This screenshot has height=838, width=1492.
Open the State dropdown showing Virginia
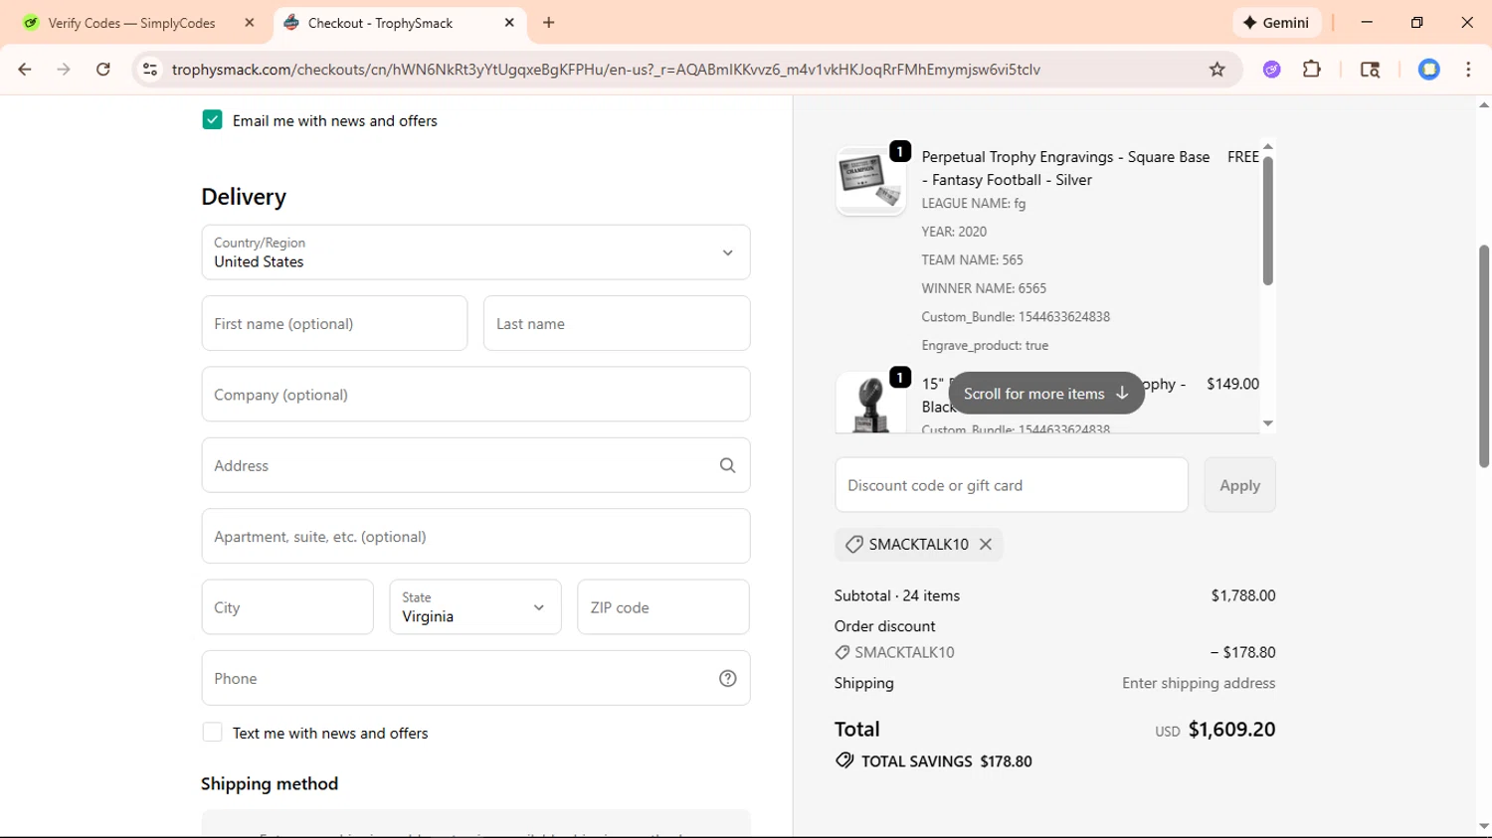tap(475, 607)
